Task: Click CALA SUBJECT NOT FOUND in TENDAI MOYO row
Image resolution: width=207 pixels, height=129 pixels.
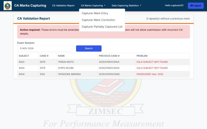Action: tap(152, 62)
